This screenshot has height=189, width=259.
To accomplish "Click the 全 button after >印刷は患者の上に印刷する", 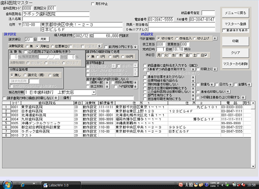I will (x=243, y=97).
